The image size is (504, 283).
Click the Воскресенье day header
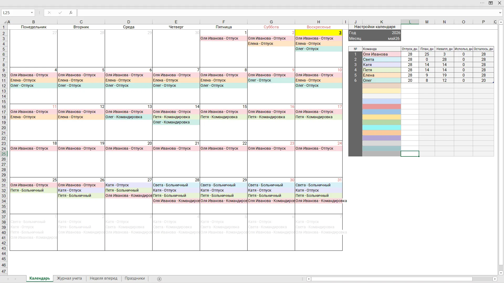[319, 27]
